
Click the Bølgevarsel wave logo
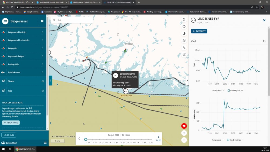[5, 21]
